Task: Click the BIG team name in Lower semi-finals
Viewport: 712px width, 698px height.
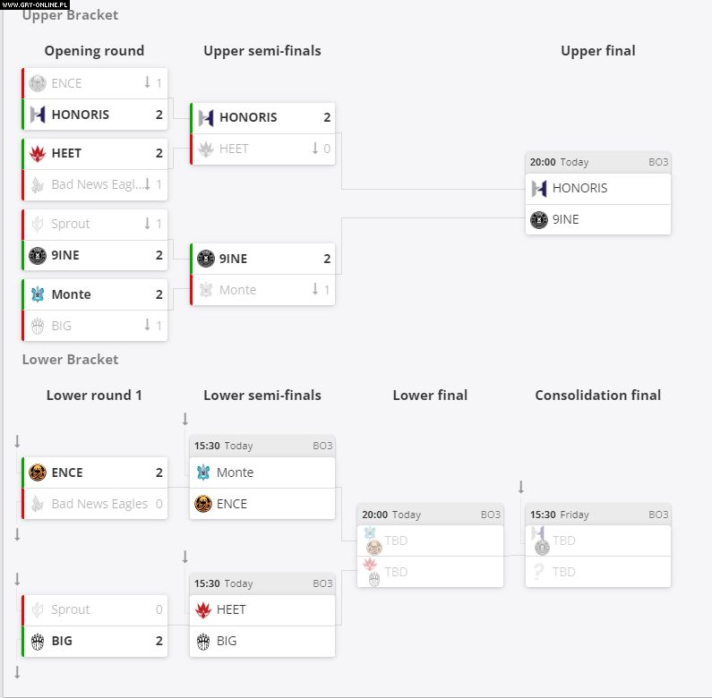Action: tap(227, 642)
